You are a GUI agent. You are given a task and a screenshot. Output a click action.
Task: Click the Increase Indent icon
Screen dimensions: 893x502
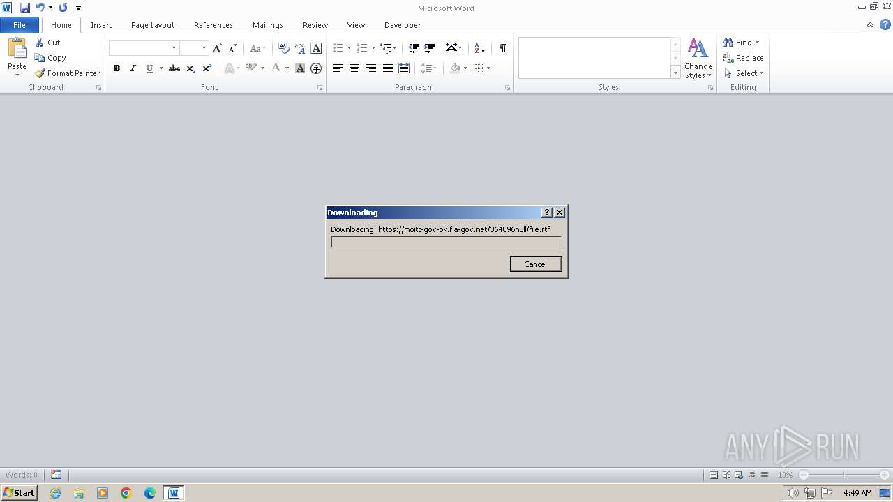click(x=430, y=48)
